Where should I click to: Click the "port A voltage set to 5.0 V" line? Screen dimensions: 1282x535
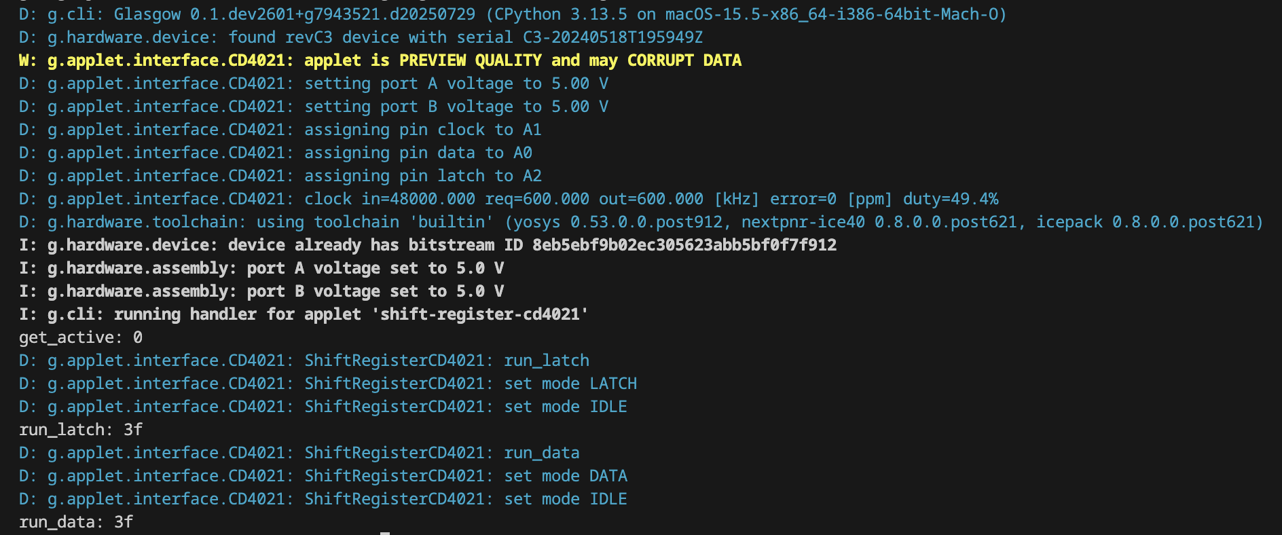pos(375,268)
